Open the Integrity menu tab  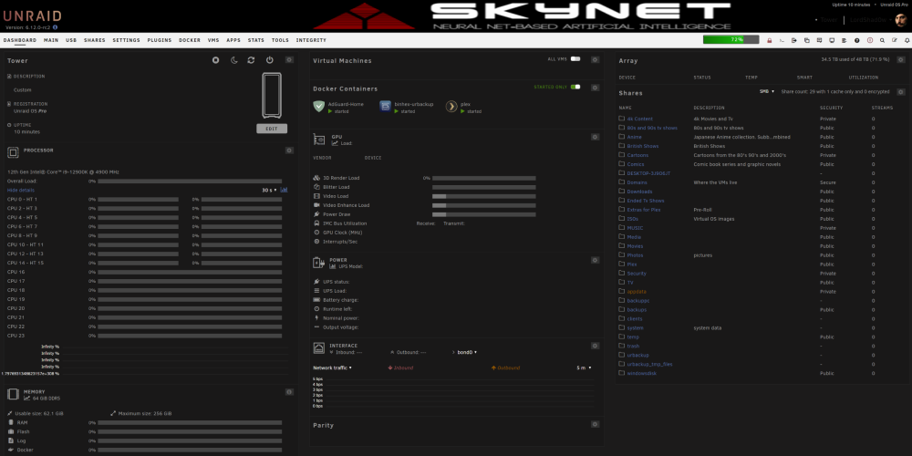(x=311, y=41)
